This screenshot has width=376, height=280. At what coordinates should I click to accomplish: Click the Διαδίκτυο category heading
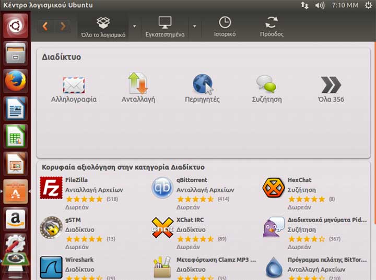coord(62,57)
